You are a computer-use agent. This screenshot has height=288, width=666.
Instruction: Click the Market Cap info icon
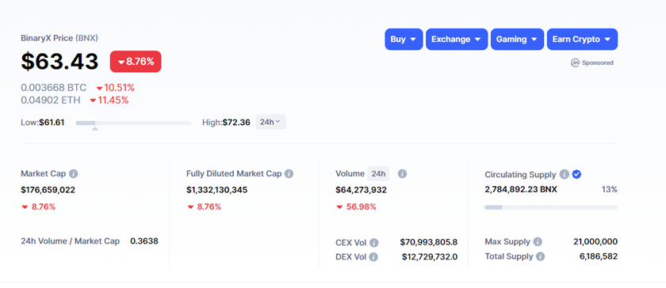pos(74,174)
